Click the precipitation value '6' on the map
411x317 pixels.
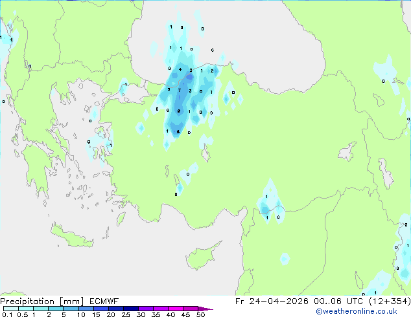pos(201,92)
